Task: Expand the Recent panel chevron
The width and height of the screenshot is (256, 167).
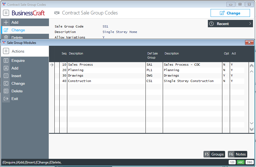Action: 250,24
